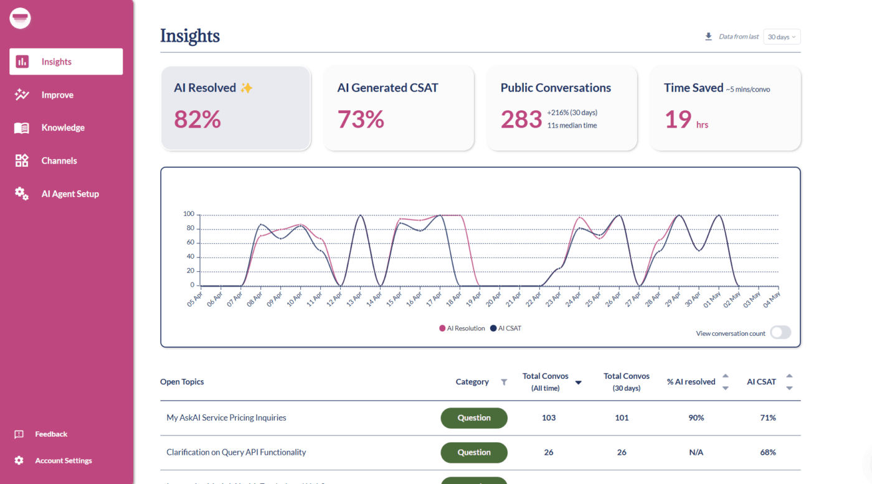Enable the View conversation count toggle
The height and width of the screenshot is (484, 872).
coord(780,333)
